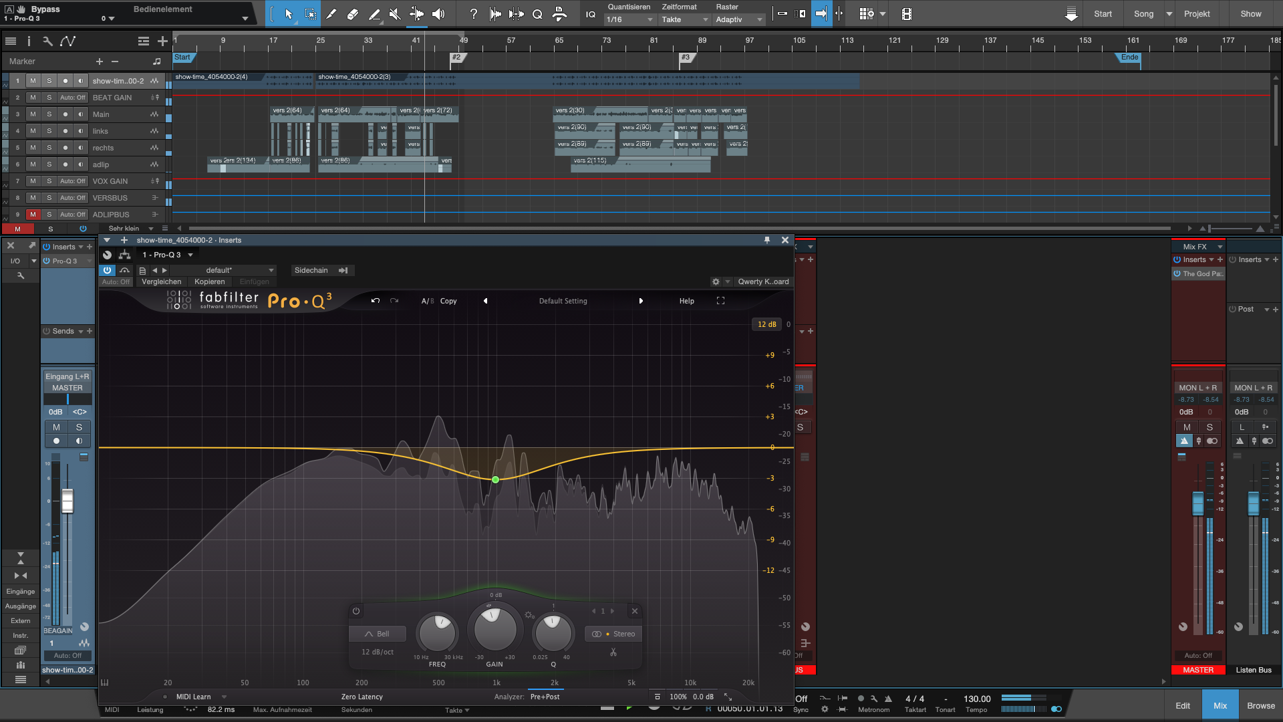Select the Paint pencil tool

374,14
